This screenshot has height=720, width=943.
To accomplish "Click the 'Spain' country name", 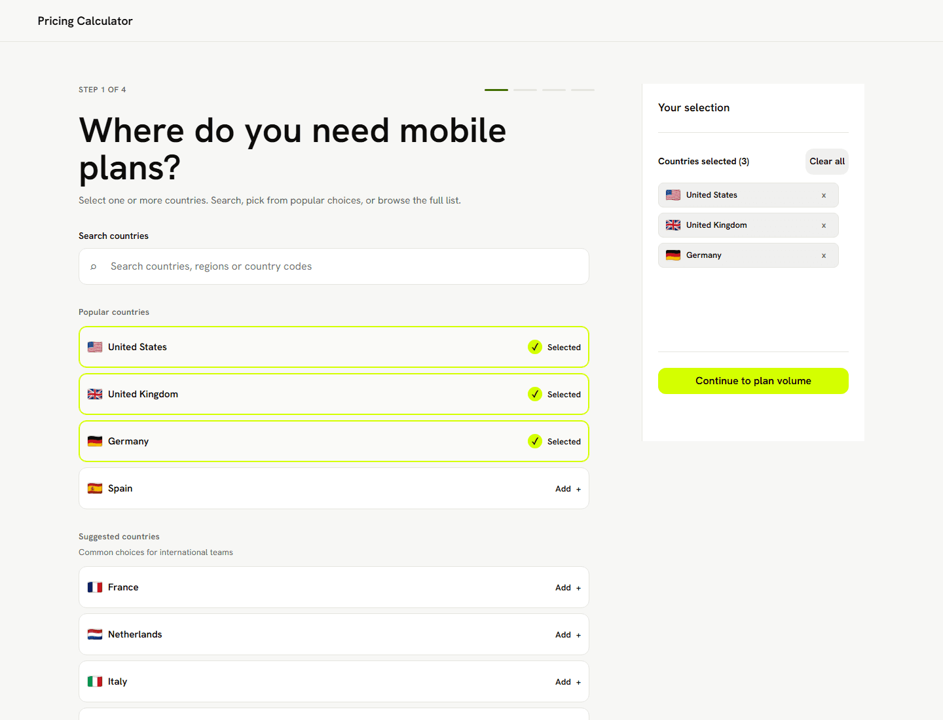I will coord(120,488).
